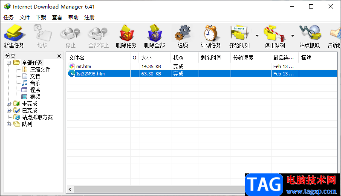Select 文档 category
The width and height of the screenshot is (341, 196).
point(35,76)
